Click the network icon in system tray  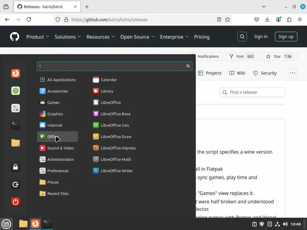point(277,224)
